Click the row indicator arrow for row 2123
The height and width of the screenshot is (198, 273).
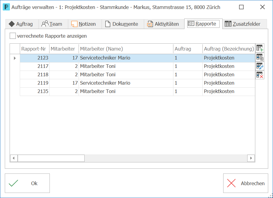15,58
